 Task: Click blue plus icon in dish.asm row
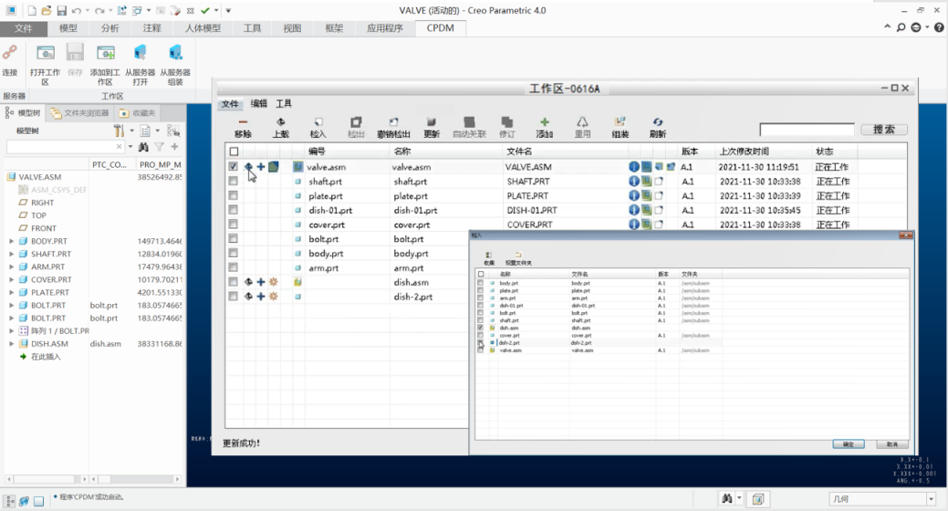point(261,282)
